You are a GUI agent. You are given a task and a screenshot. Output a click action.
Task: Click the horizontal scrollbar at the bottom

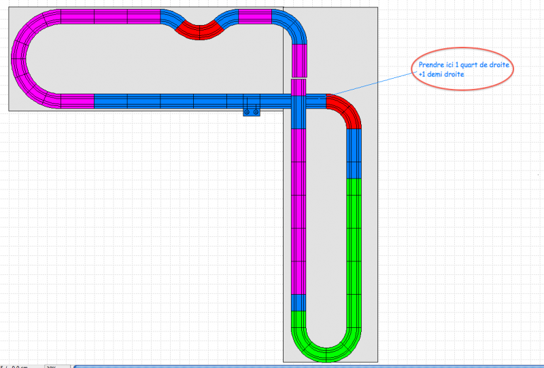306,366
